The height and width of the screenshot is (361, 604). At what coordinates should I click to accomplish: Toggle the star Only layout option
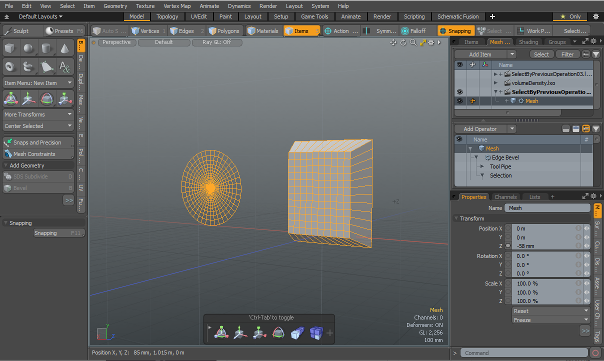[x=570, y=16]
